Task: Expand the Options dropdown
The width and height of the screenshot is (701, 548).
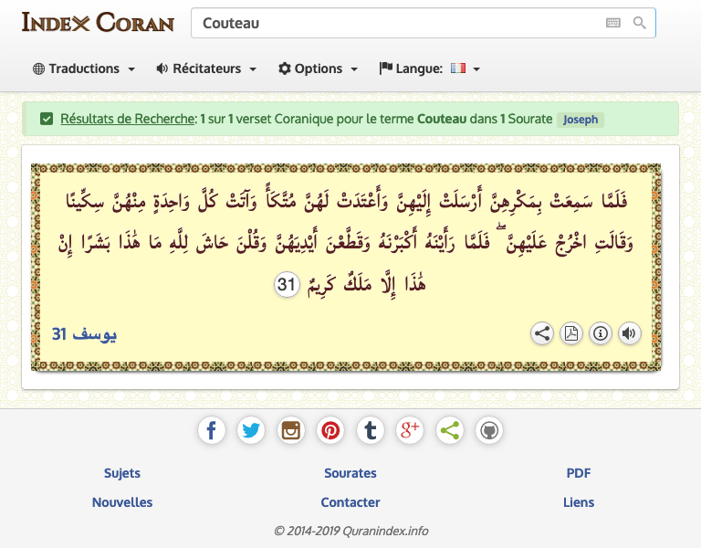Action: (319, 68)
